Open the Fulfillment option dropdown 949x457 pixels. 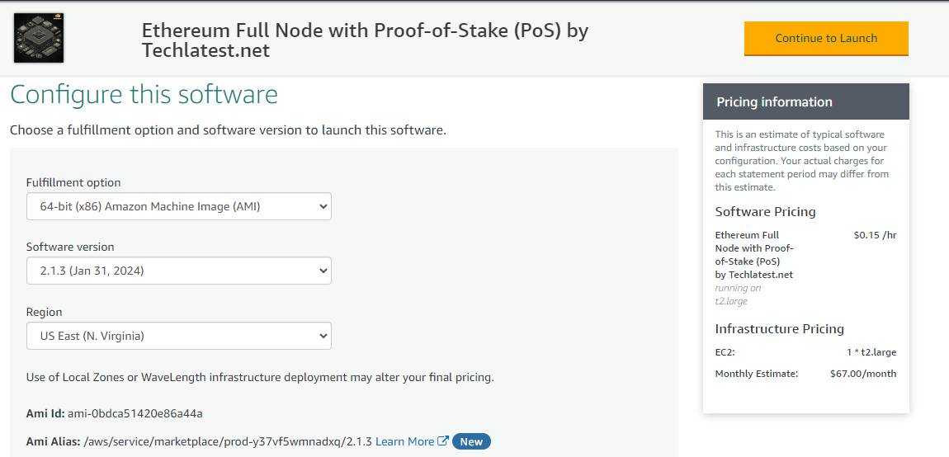click(178, 206)
